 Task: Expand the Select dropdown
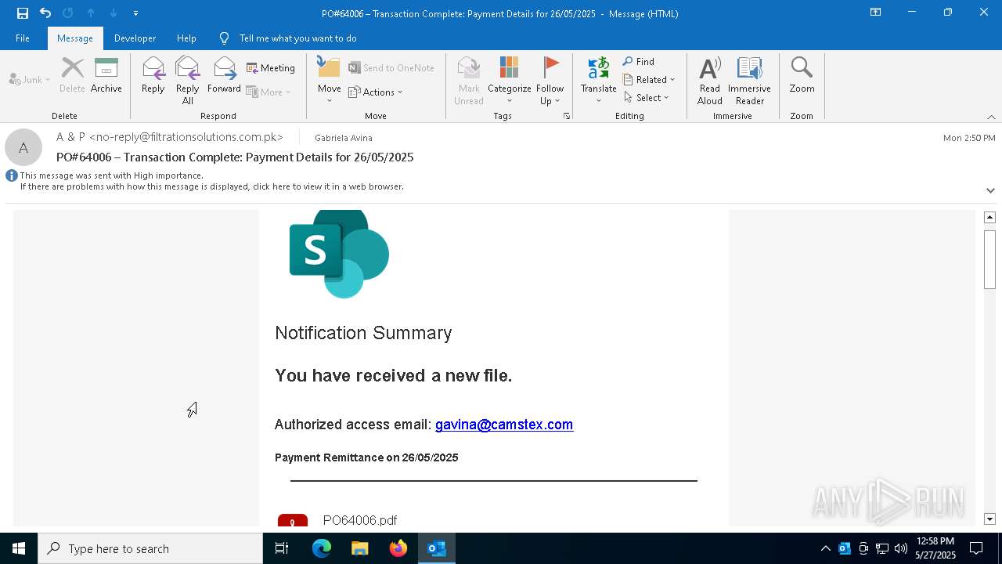pos(647,98)
